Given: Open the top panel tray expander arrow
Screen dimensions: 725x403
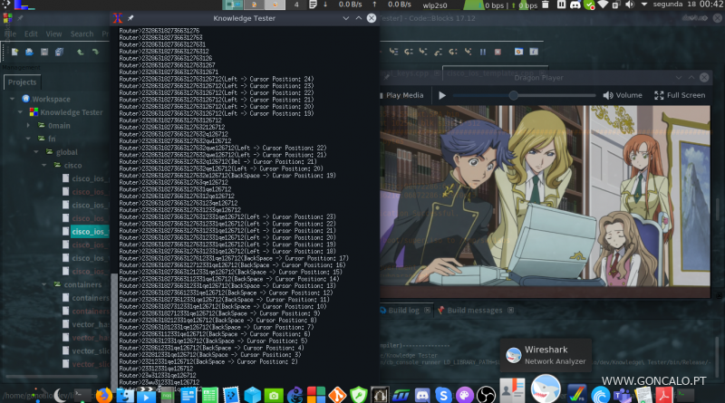Looking at the screenshot, I should pyautogui.click(x=644, y=5).
